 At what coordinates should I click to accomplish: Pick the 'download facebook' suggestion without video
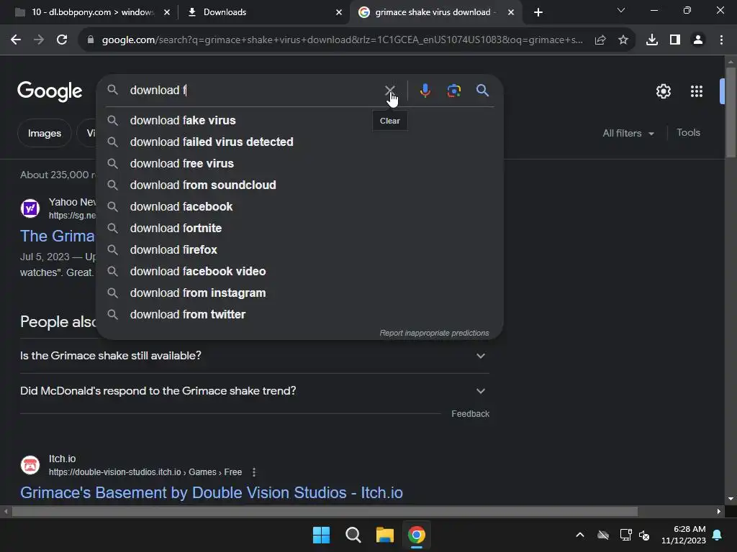pyautogui.click(x=299, y=206)
